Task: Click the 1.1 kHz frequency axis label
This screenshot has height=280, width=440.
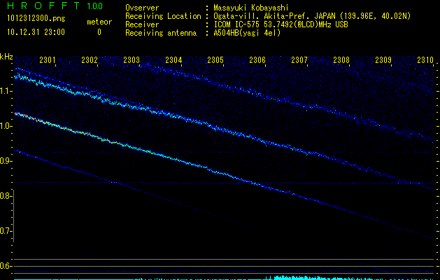Action: 6,91
